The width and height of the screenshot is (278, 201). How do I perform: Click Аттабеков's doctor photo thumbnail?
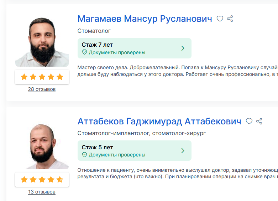pyautogui.click(x=42, y=144)
